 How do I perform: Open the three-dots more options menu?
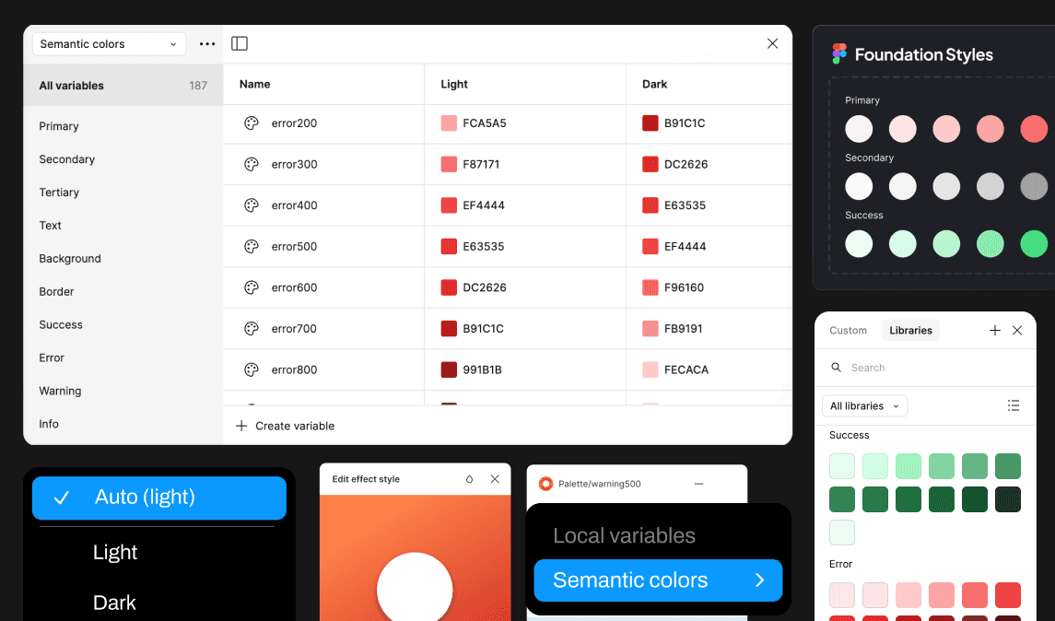207,43
